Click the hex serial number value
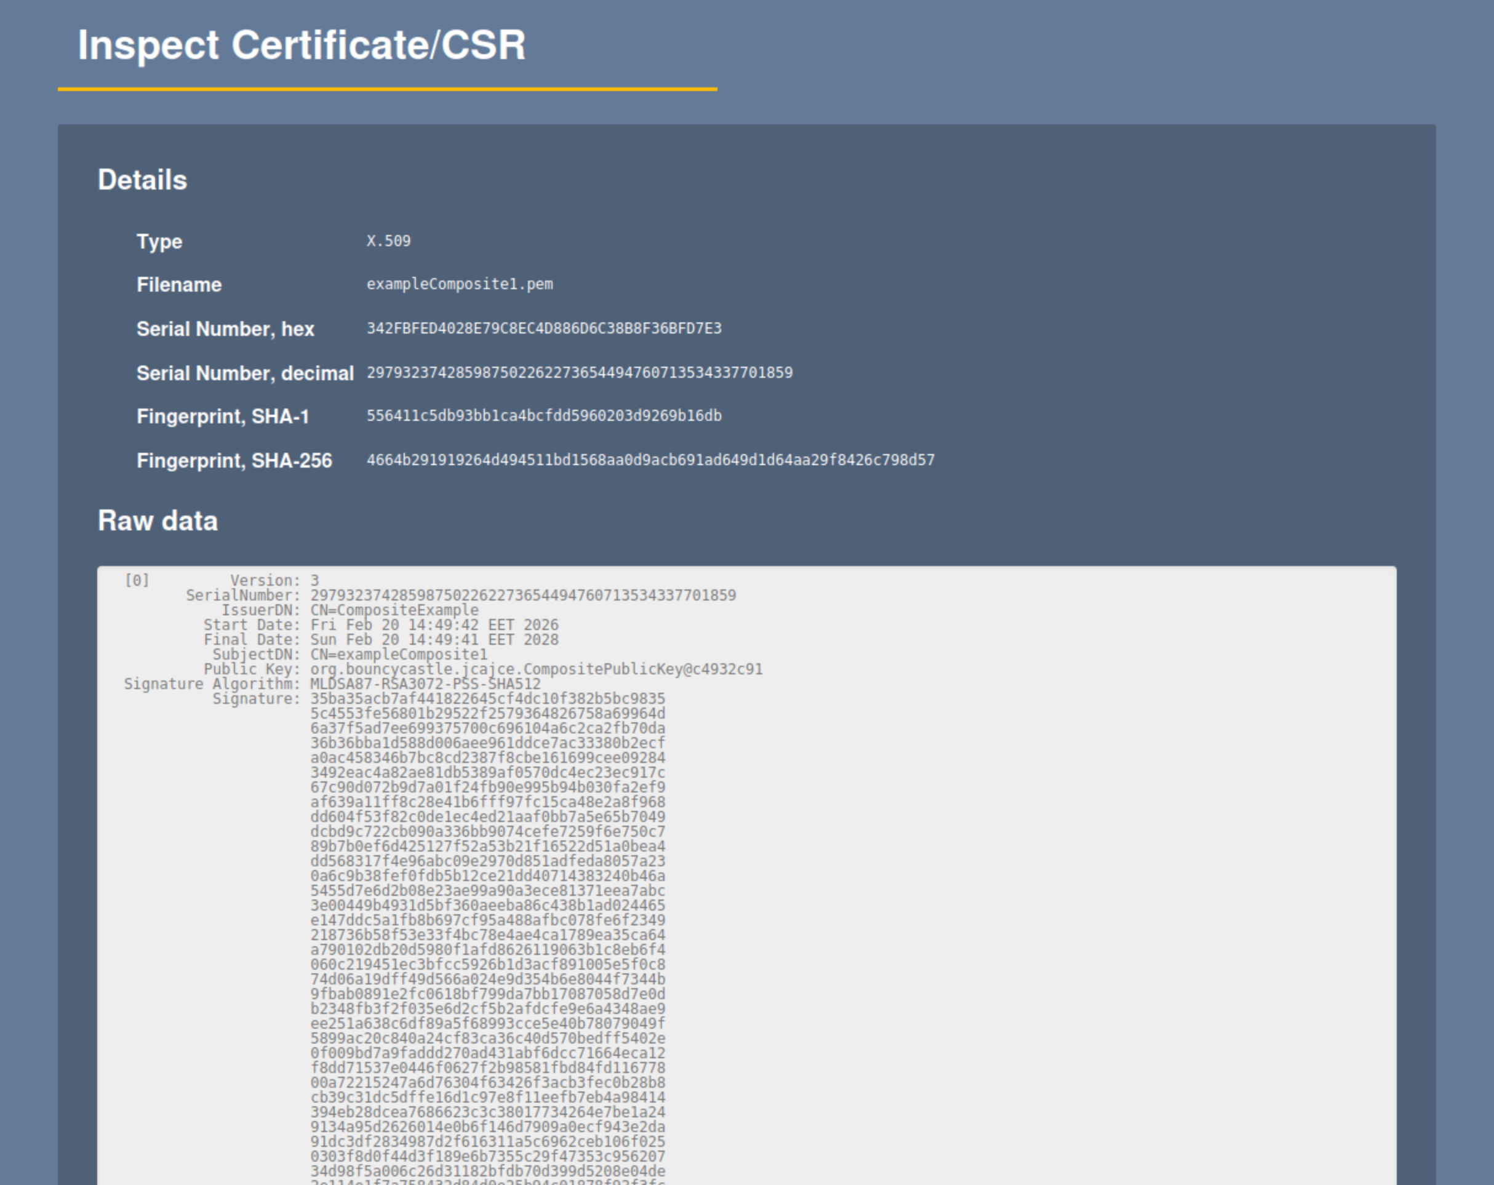The image size is (1494, 1185). click(544, 329)
